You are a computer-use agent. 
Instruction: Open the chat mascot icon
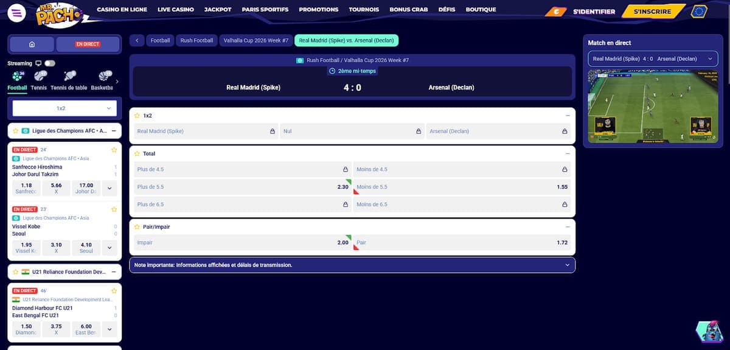[708, 331]
